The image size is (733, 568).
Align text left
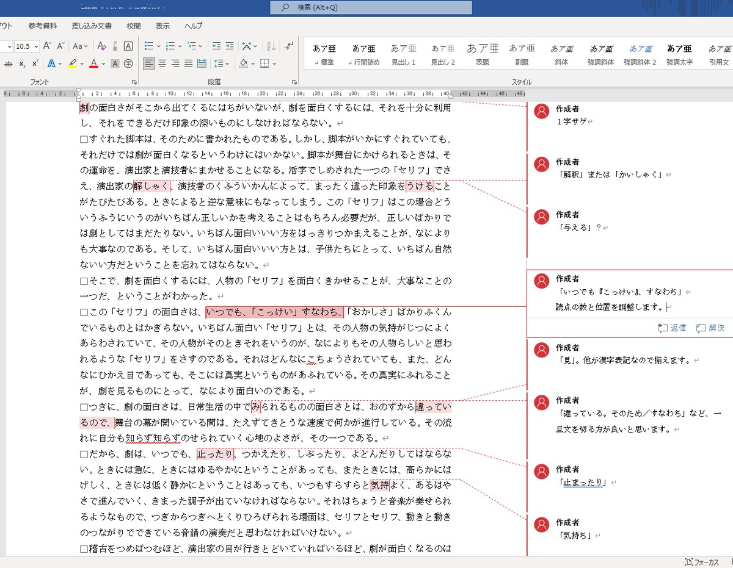pyautogui.click(x=149, y=63)
